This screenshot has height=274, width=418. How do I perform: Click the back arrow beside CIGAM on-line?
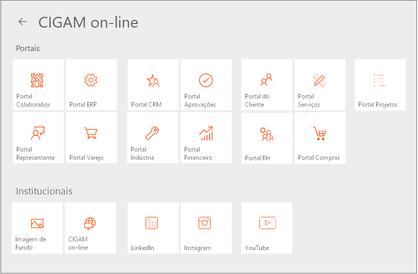click(22, 21)
